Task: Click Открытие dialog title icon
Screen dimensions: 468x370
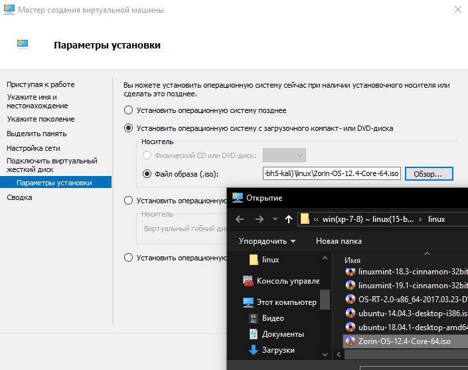Action: click(x=238, y=197)
